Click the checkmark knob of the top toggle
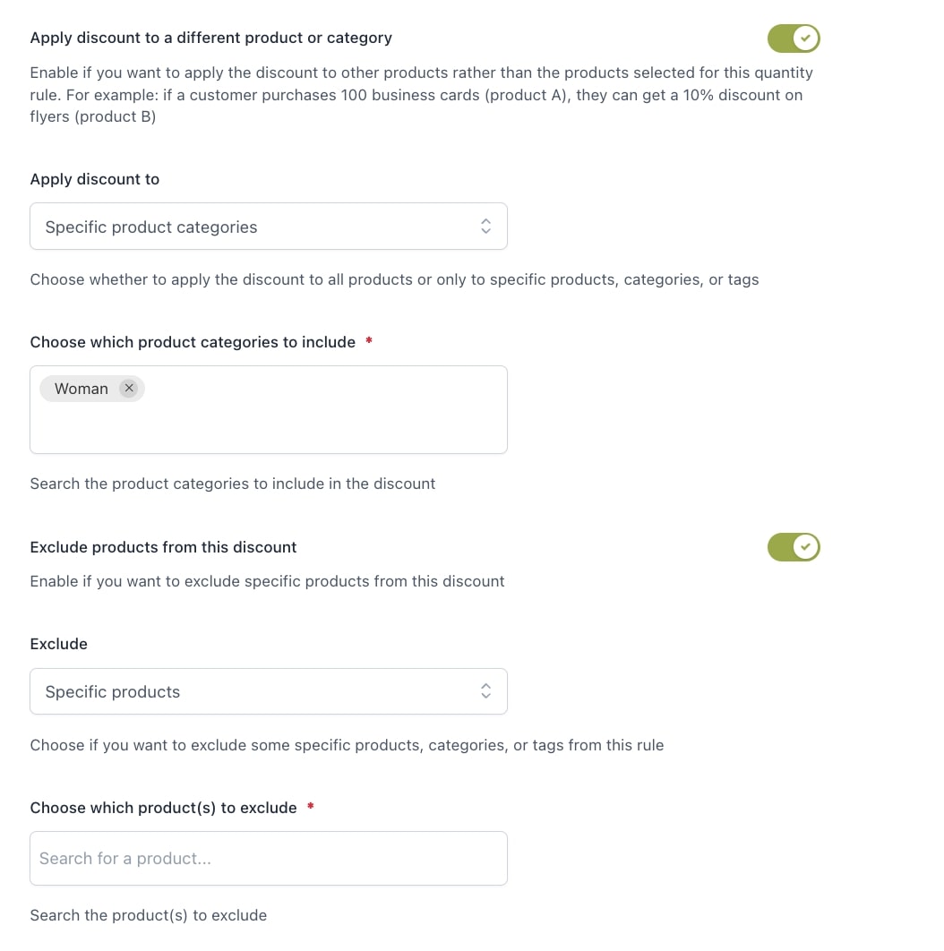 click(x=805, y=39)
